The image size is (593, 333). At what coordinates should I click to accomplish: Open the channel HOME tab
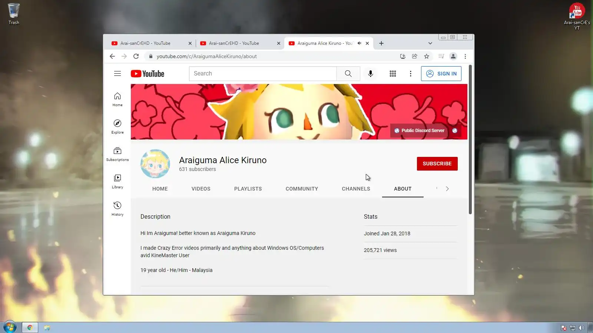pyautogui.click(x=160, y=189)
